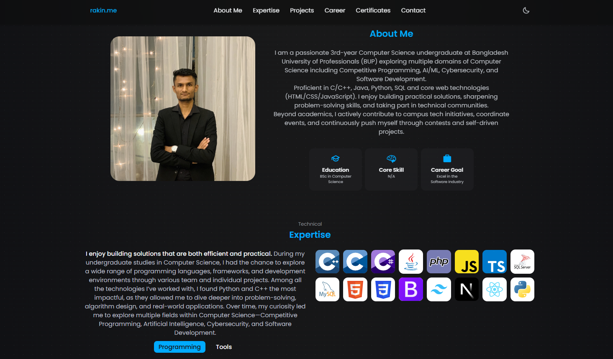Screen dimensions: 613x359
Task: Click the portrait photo of Rakin
Action: [x=183, y=109]
